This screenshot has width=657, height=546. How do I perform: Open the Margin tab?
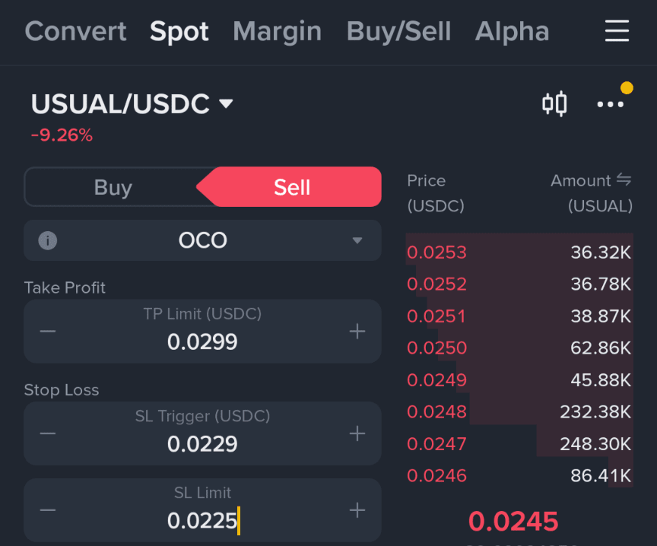277,31
